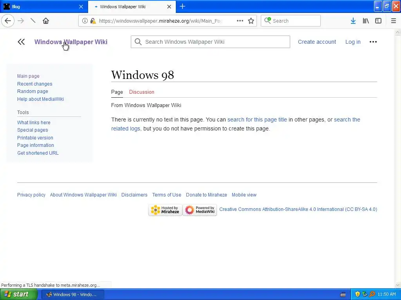
Task: Close the Blog tab
Action: click(81, 7)
